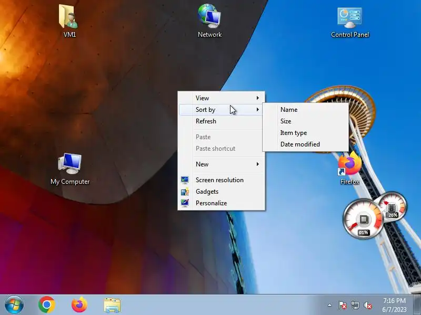421x315 pixels.
Task: Choose Screen resolution from the menu
Action: 222,180
